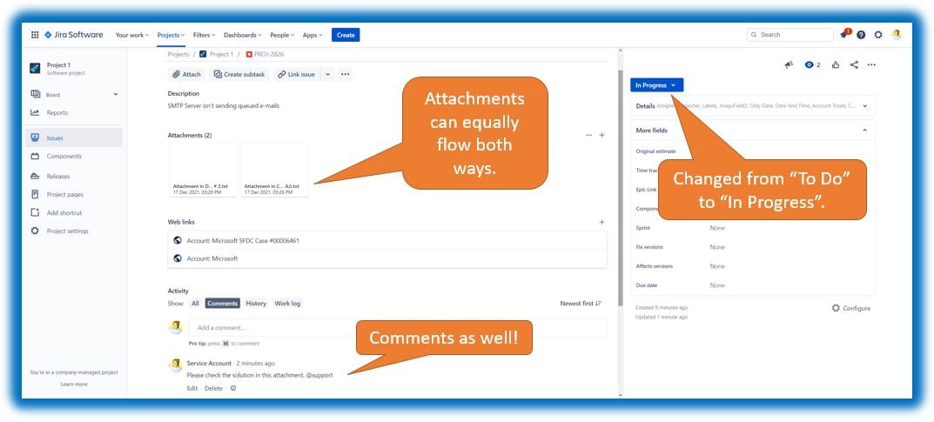
Task: Click the Sprint field value None
Action: [717, 228]
